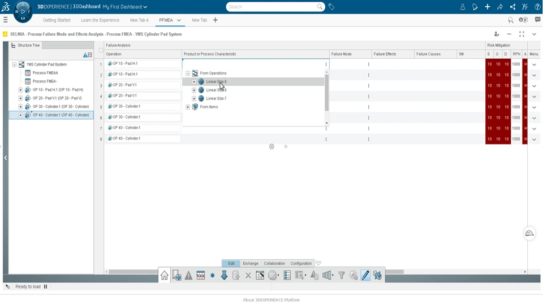
Task: Expand the Linear Size.8 node
Action: pos(194,90)
